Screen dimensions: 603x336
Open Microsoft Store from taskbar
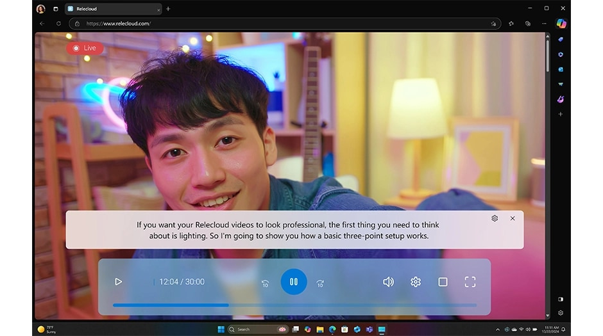tap(344, 330)
